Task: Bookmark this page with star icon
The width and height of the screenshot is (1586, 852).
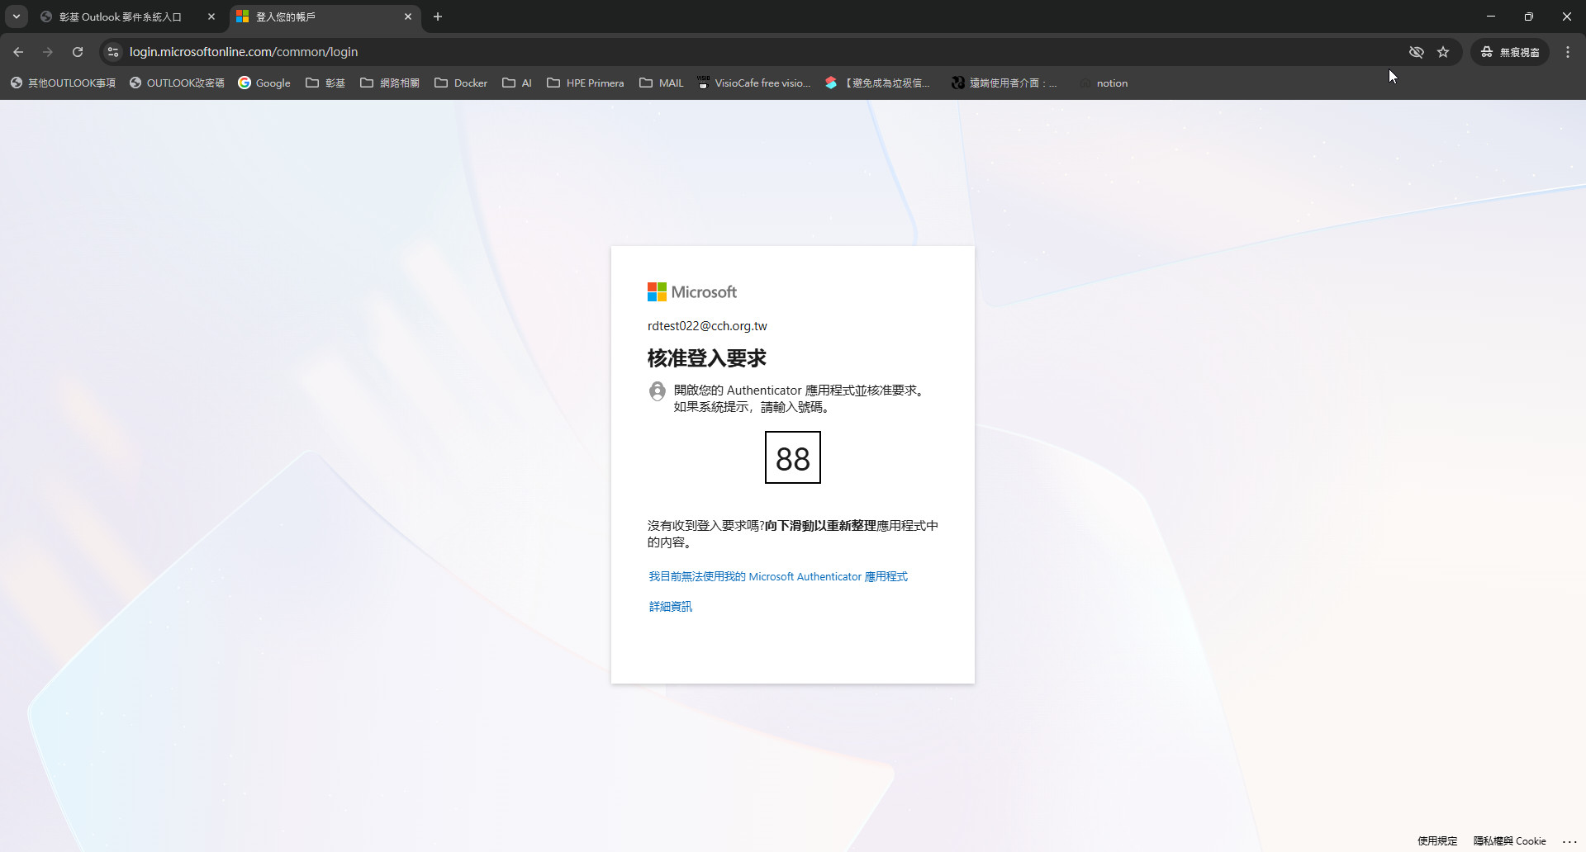Action: 1443,52
